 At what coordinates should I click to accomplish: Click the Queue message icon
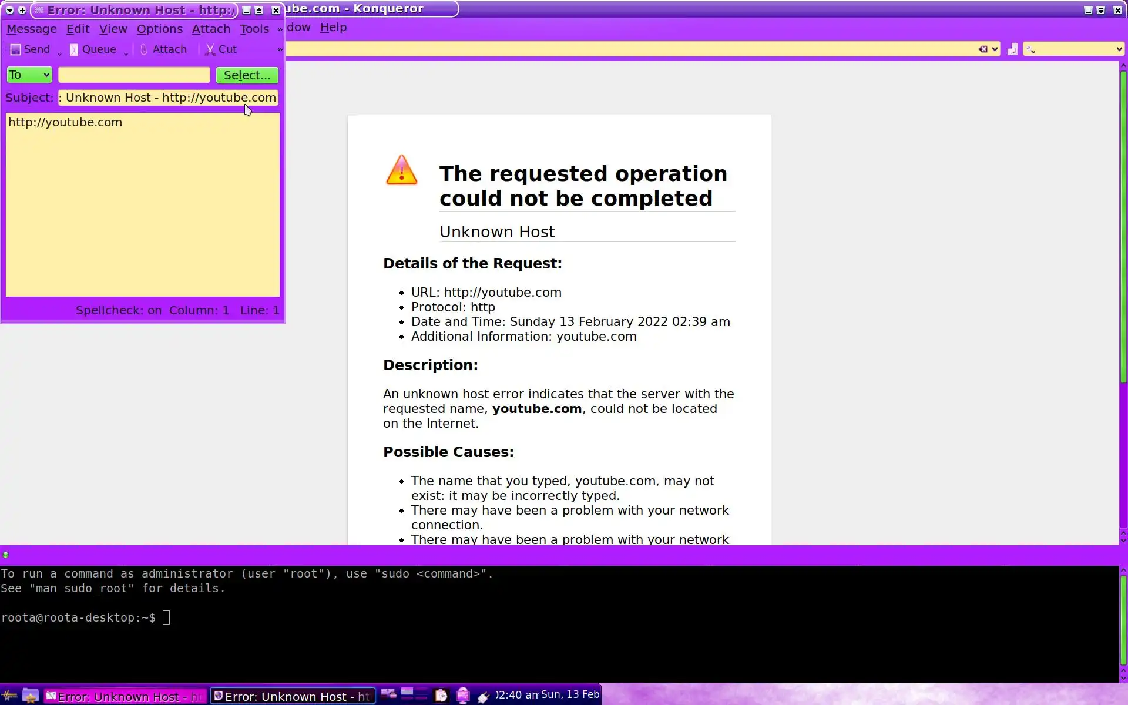pos(74,50)
